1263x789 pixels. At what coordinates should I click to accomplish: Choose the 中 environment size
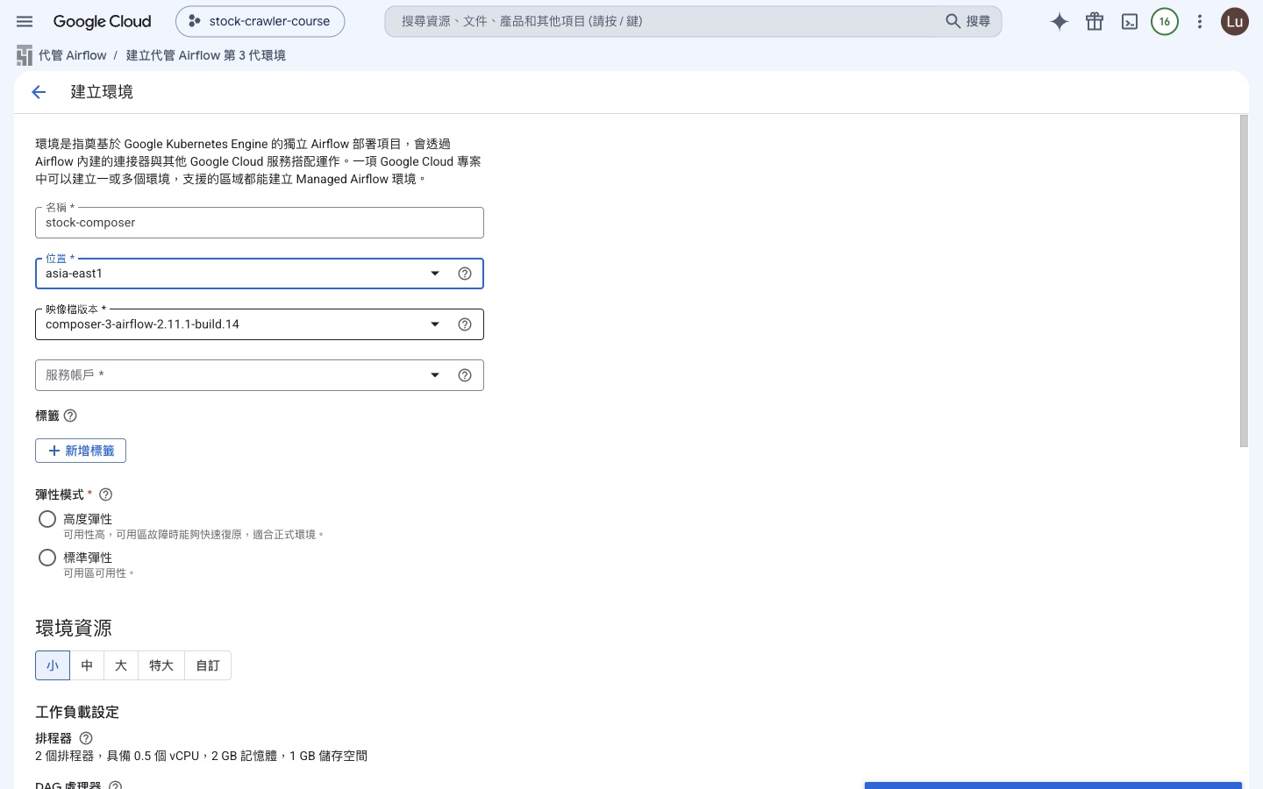(x=87, y=665)
